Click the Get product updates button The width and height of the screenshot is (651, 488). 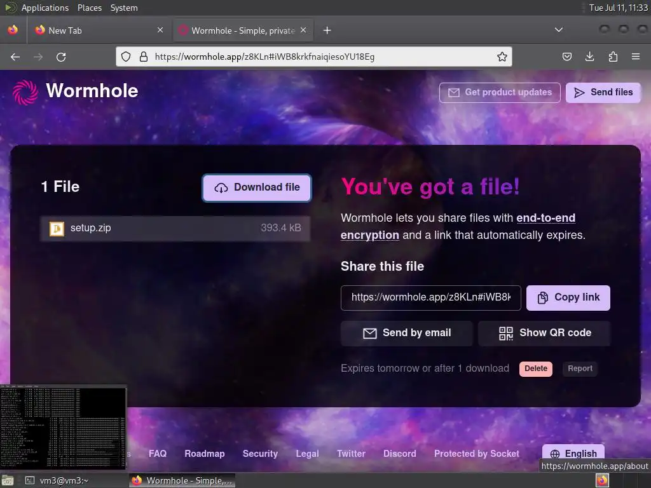[x=500, y=92]
